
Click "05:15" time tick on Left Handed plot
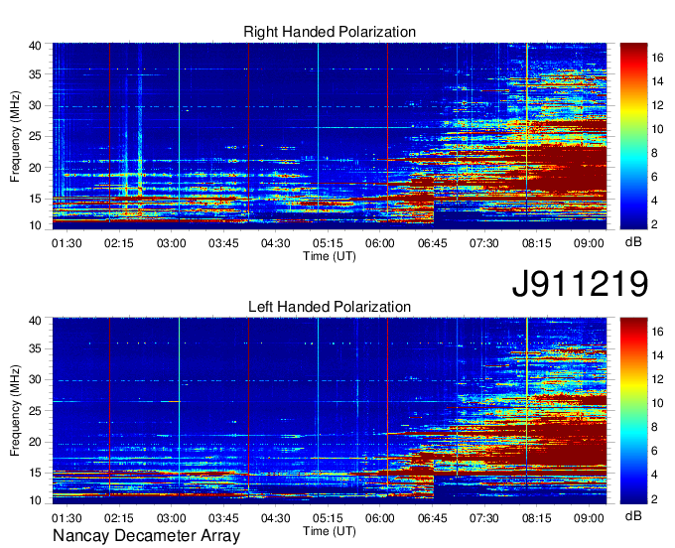coord(328,518)
